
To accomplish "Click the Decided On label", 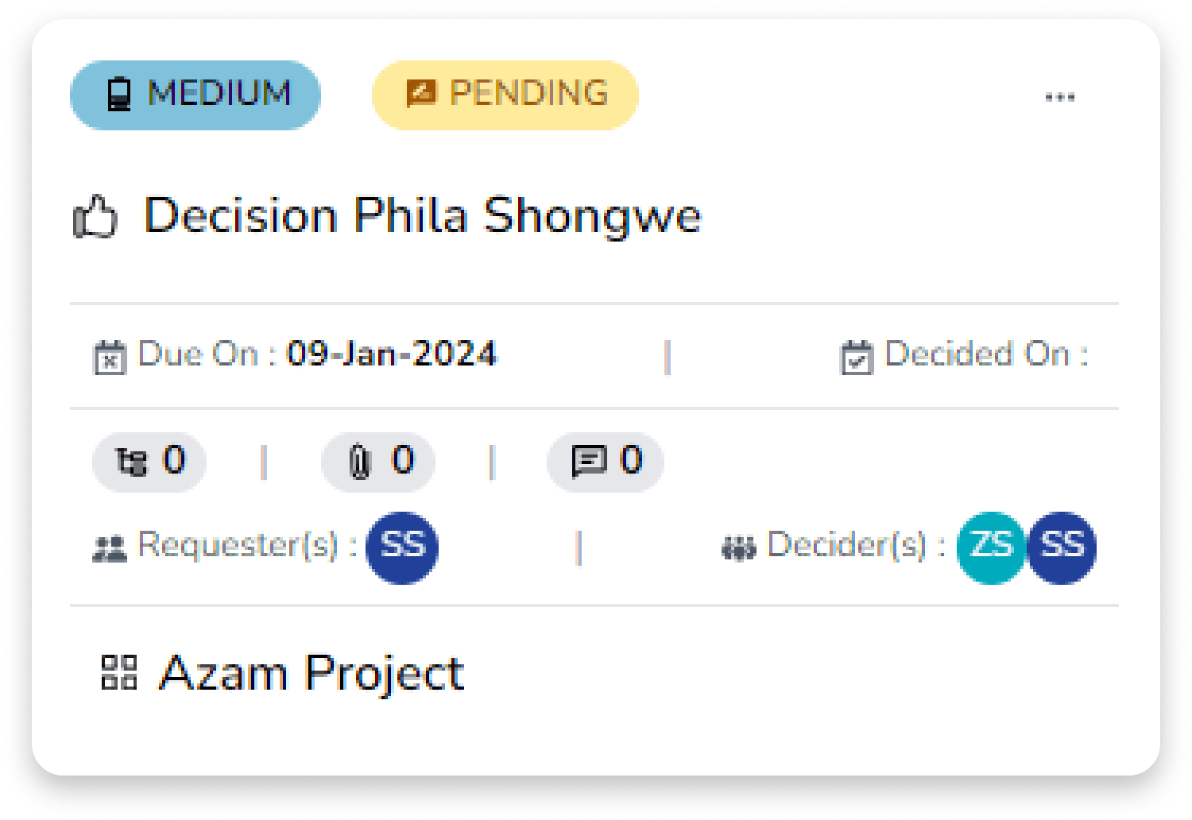I will 985,354.
